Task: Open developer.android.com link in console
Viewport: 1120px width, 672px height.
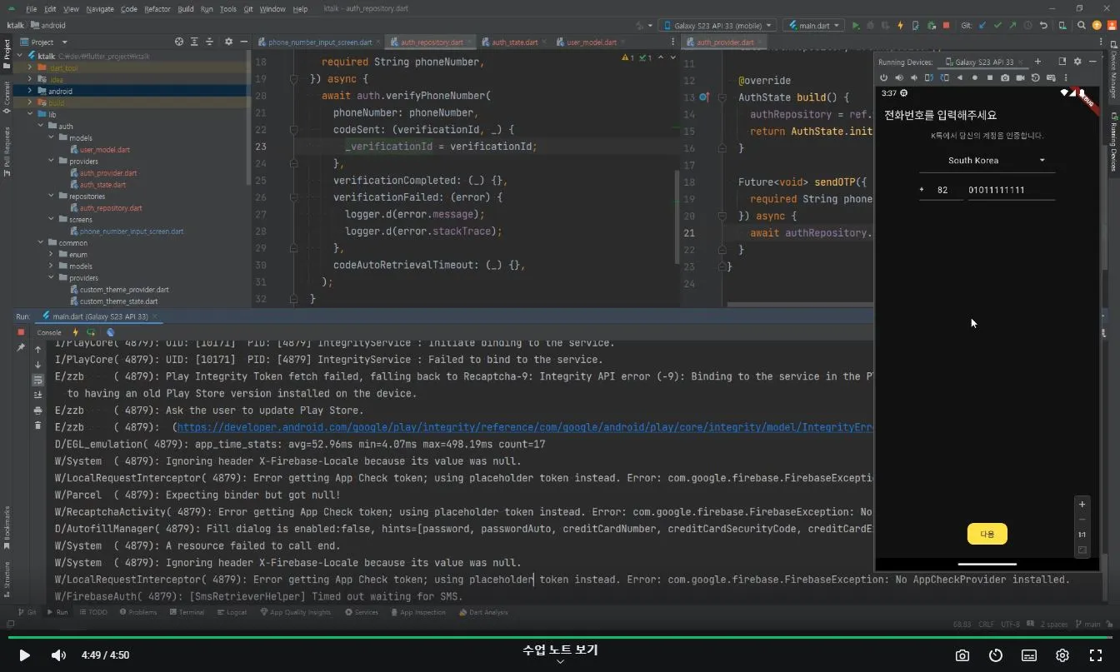Action: point(525,427)
